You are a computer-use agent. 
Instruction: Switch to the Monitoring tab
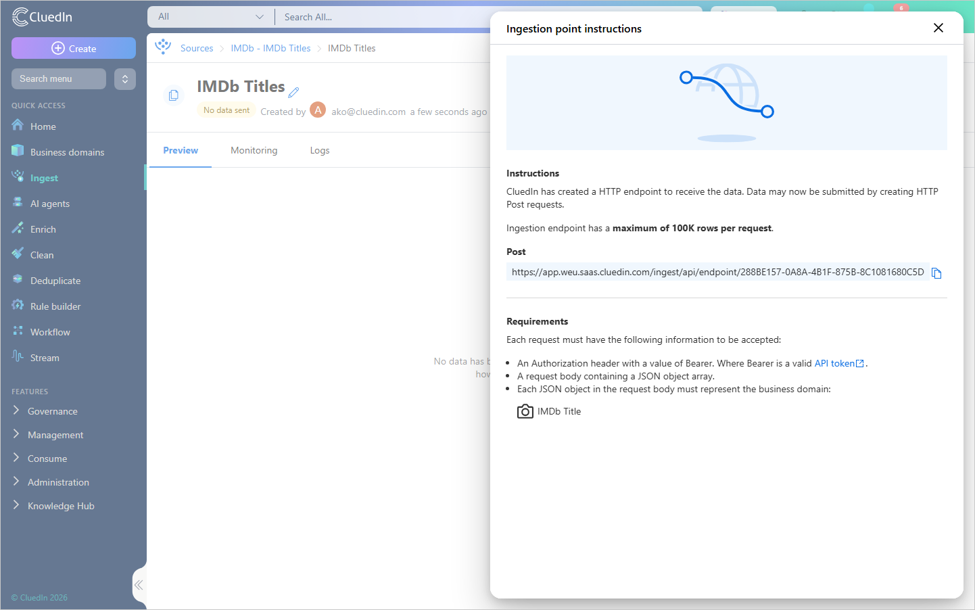[x=254, y=150]
